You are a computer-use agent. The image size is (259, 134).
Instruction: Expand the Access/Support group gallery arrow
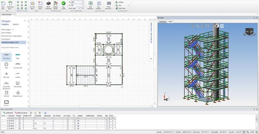[x=128, y=5]
